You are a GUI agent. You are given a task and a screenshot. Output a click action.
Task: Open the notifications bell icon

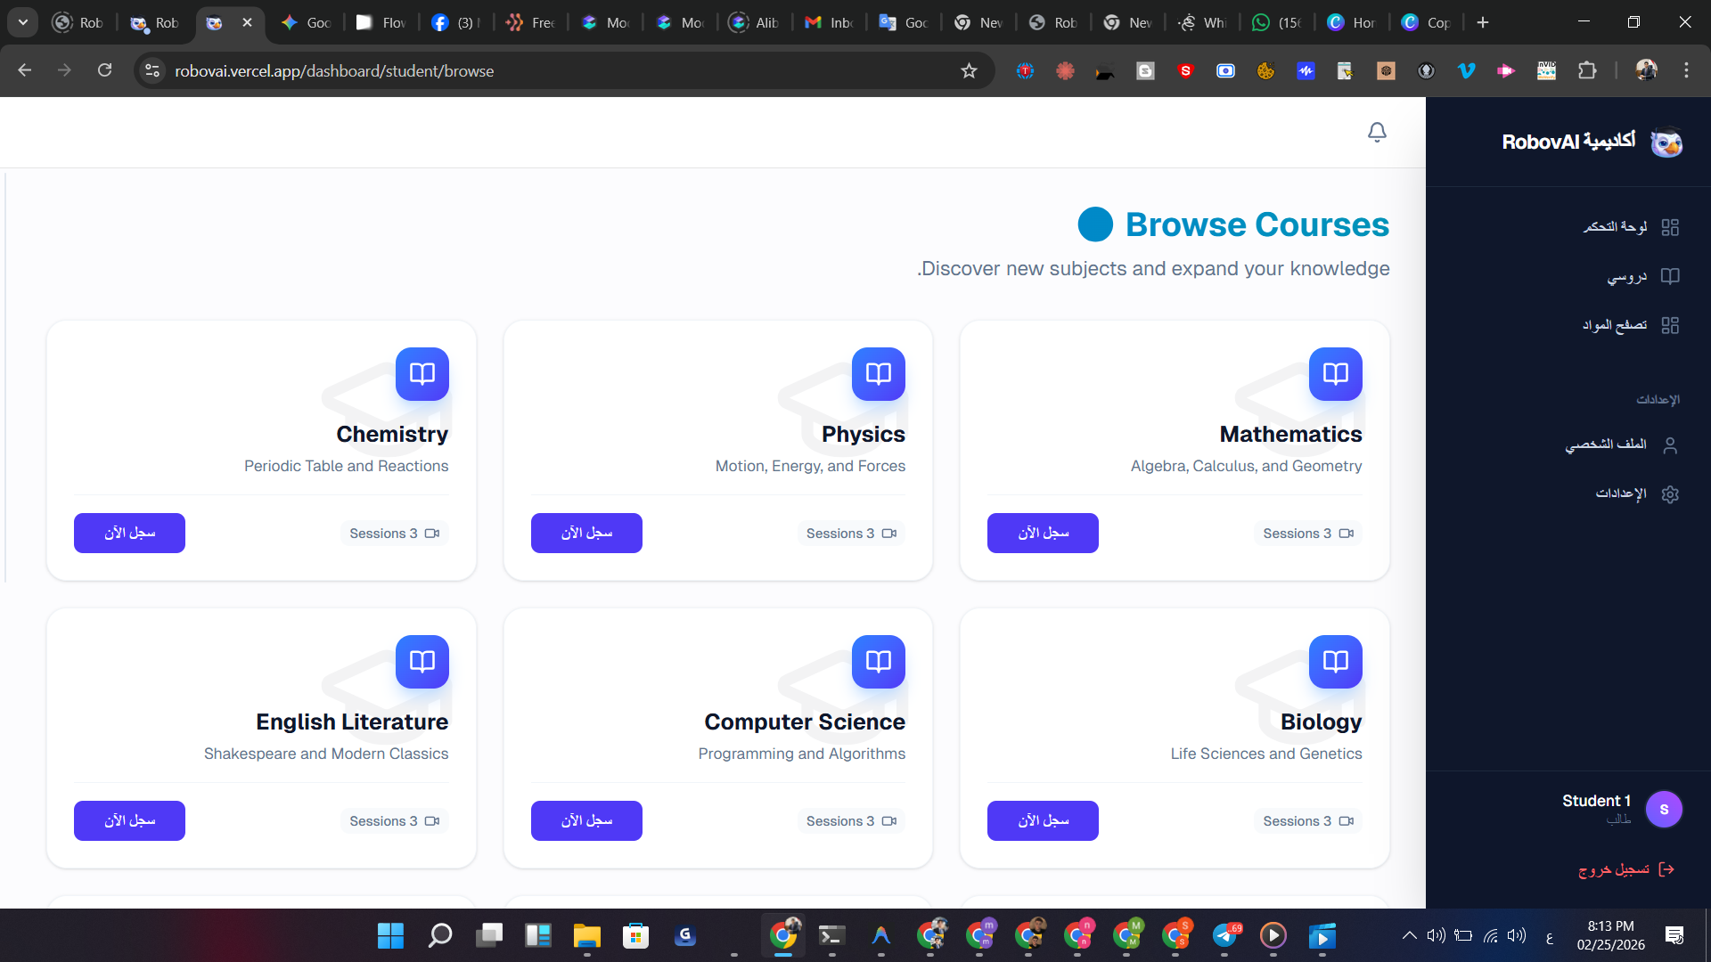tap(1377, 133)
